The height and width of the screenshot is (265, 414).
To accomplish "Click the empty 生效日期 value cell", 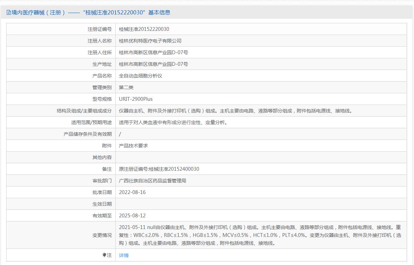I will pos(261,204).
